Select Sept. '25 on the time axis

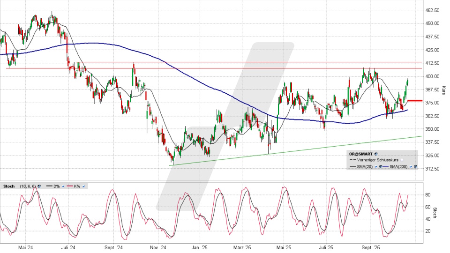click(369, 247)
